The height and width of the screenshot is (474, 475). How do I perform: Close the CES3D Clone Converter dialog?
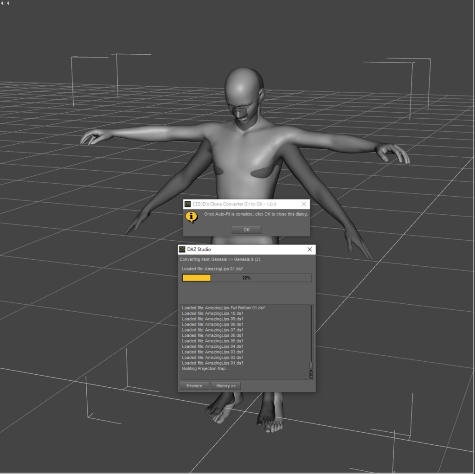click(x=304, y=204)
